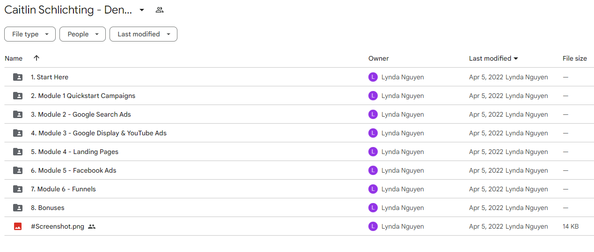Click the folder icon beside Module 1 Quickstart Campaigns
The image size is (594, 252).
18,96
